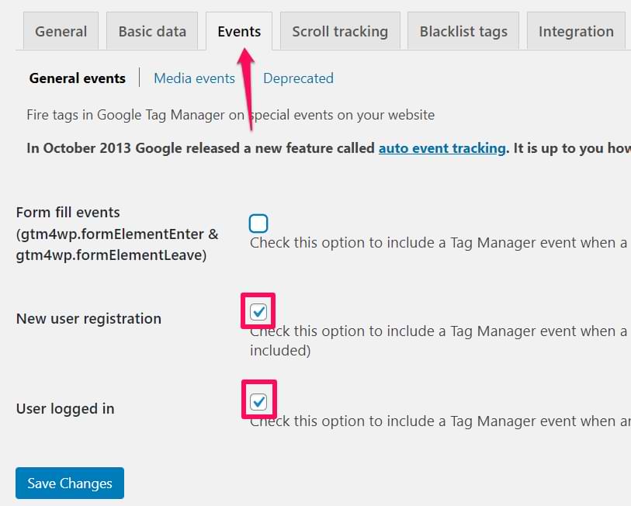This screenshot has width=631, height=506.
Task: Click the New user registration label
Action: pos(88,319)
